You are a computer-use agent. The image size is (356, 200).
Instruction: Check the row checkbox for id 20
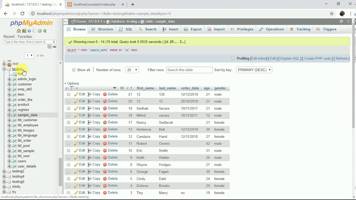tap(68, 101)
